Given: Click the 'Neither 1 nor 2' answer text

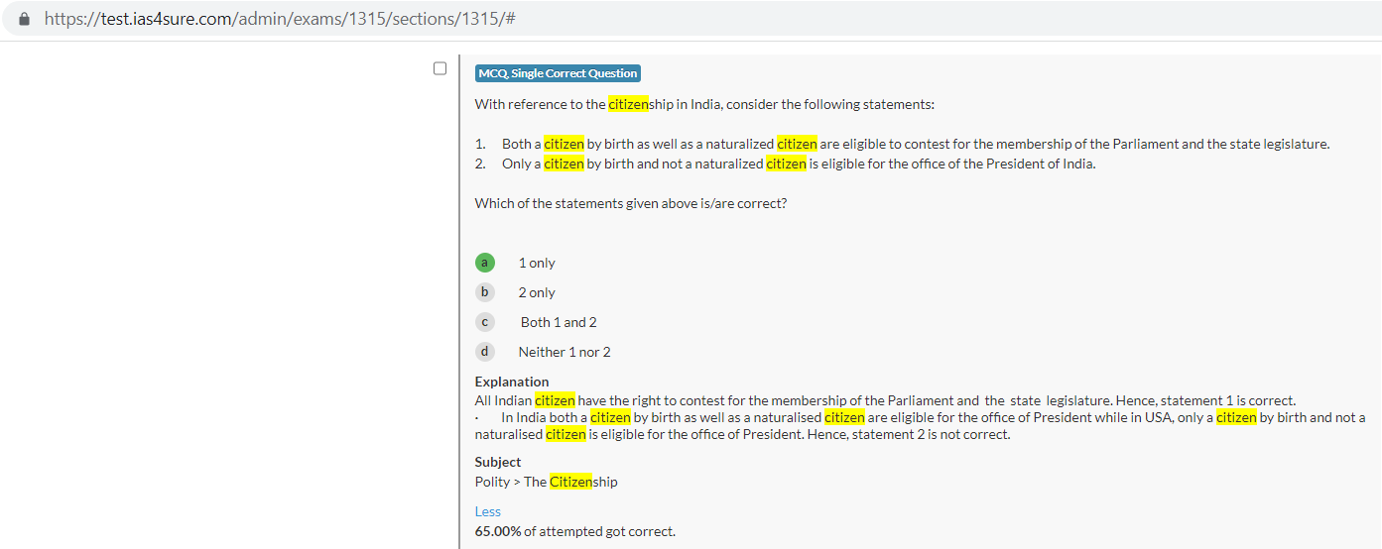Looking at the screenshot, I should (565, 352).
